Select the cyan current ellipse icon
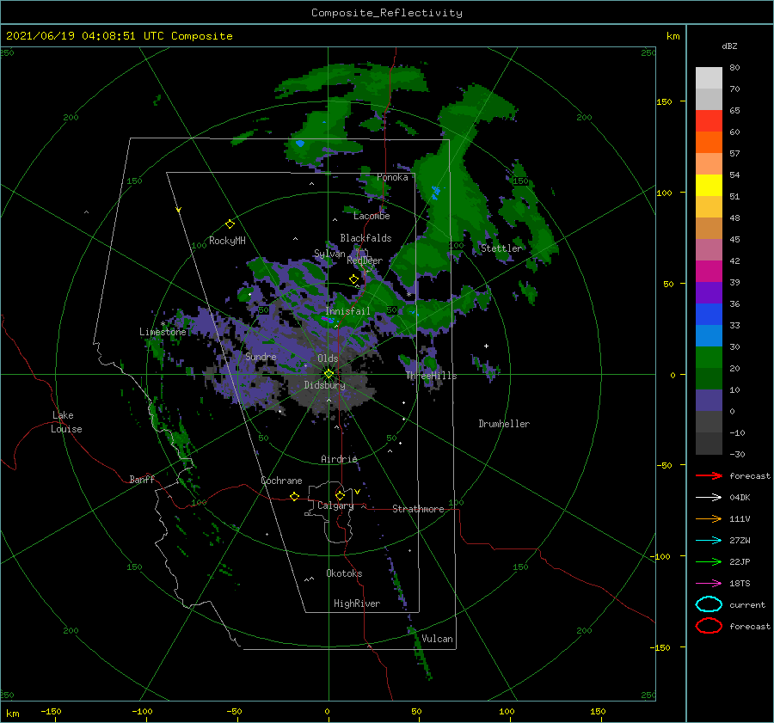The image size is (774, 723). [x=709, y=604]
